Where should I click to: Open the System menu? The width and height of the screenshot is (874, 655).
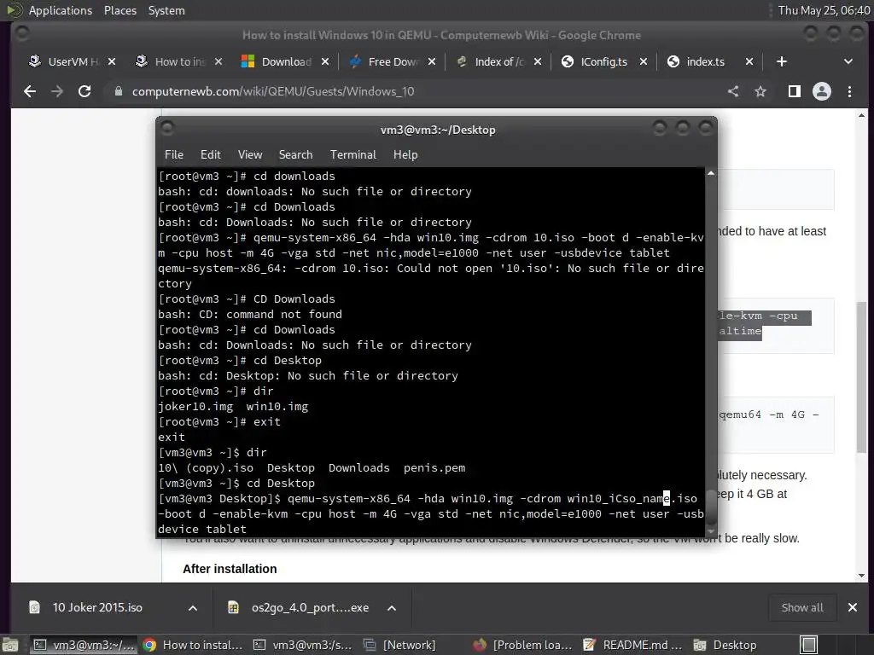click(166, 10)
